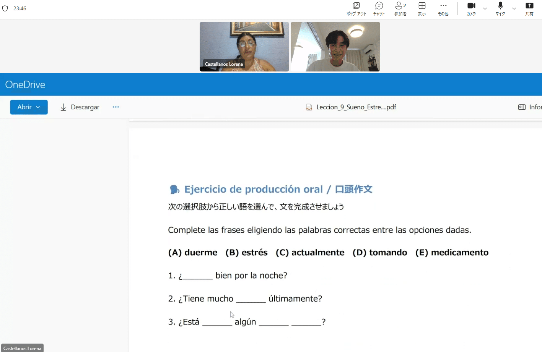Select Castellanos Lorena video thumbnail
This screenshot has width=542, height=352.
click(244, 47)
